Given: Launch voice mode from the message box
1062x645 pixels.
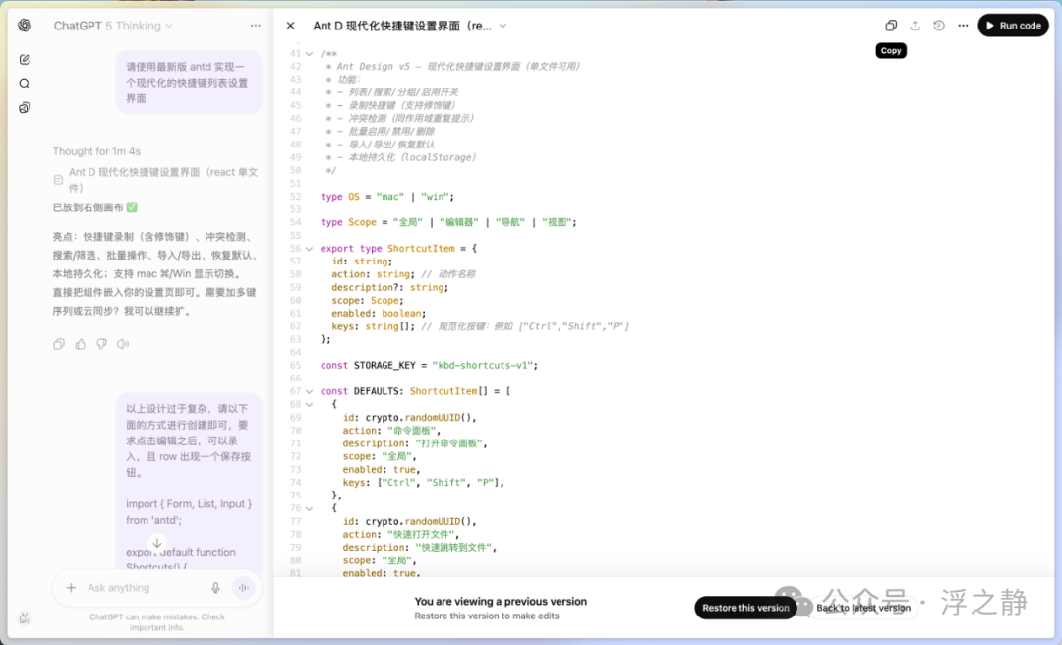Looking at the screenshot, I should coord(243,587).
